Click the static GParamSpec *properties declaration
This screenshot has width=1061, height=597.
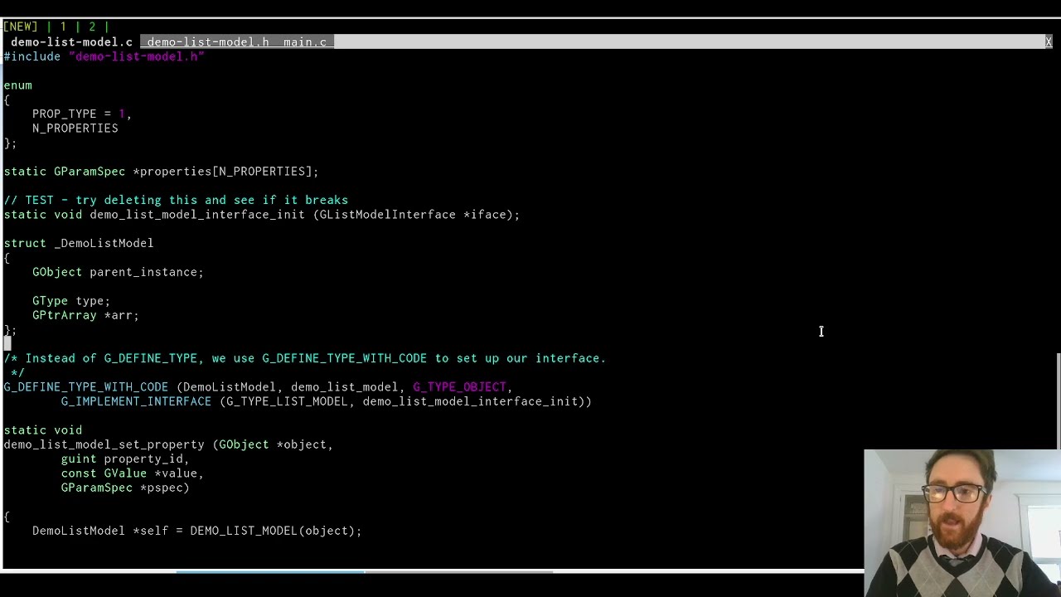point(161,172)
